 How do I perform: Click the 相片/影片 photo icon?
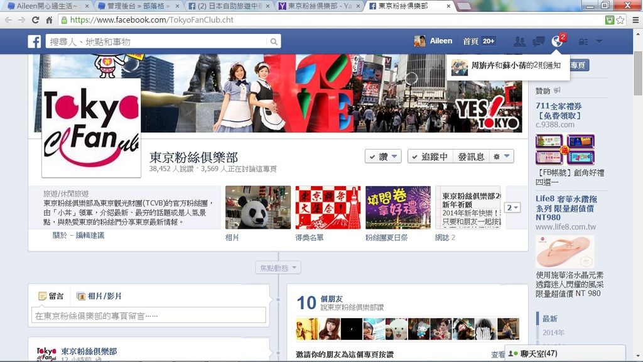point(81,296)
